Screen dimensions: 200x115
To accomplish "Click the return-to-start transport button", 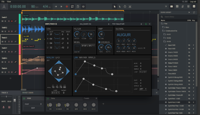I will coord(56,6).
